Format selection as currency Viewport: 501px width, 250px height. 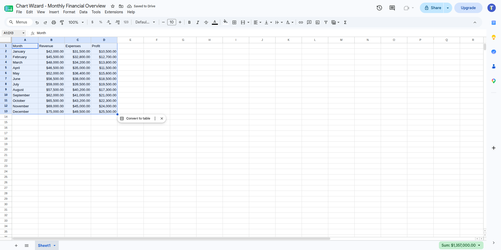click(92, 22)
